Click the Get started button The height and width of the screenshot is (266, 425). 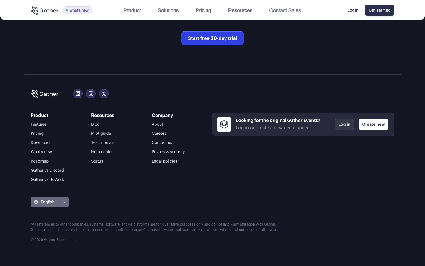[x=380, y=10]
